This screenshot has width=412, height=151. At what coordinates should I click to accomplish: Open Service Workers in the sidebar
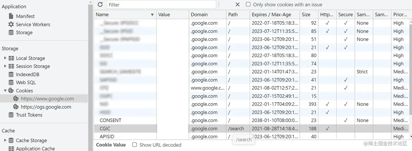pos(33,24)
